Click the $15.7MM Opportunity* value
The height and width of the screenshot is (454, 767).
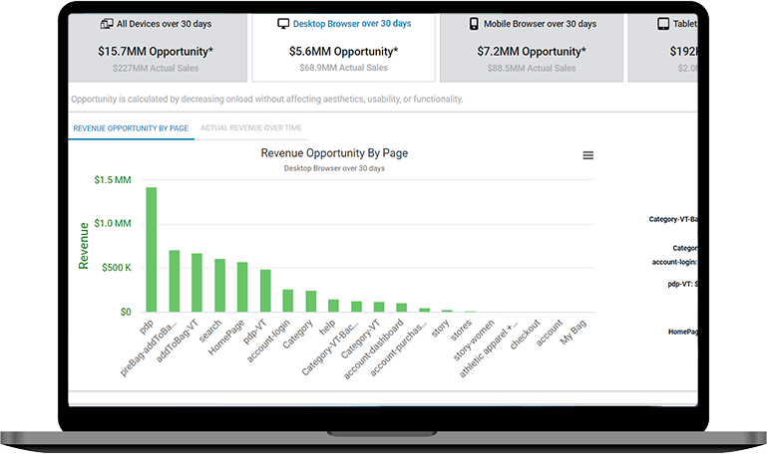click(x=156, y=51)
